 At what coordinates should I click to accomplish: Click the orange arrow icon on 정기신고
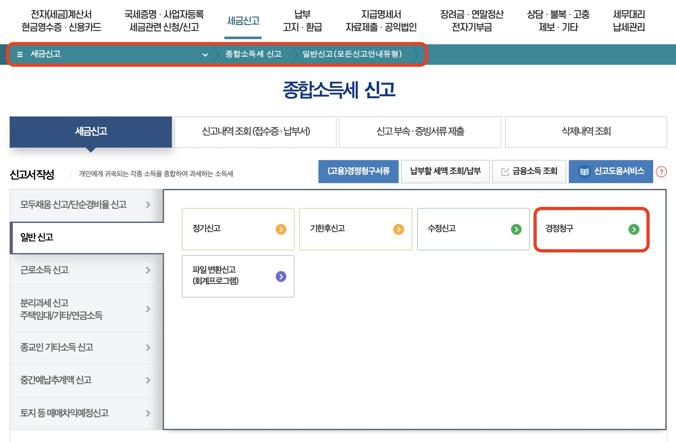(x=281, y=229)
